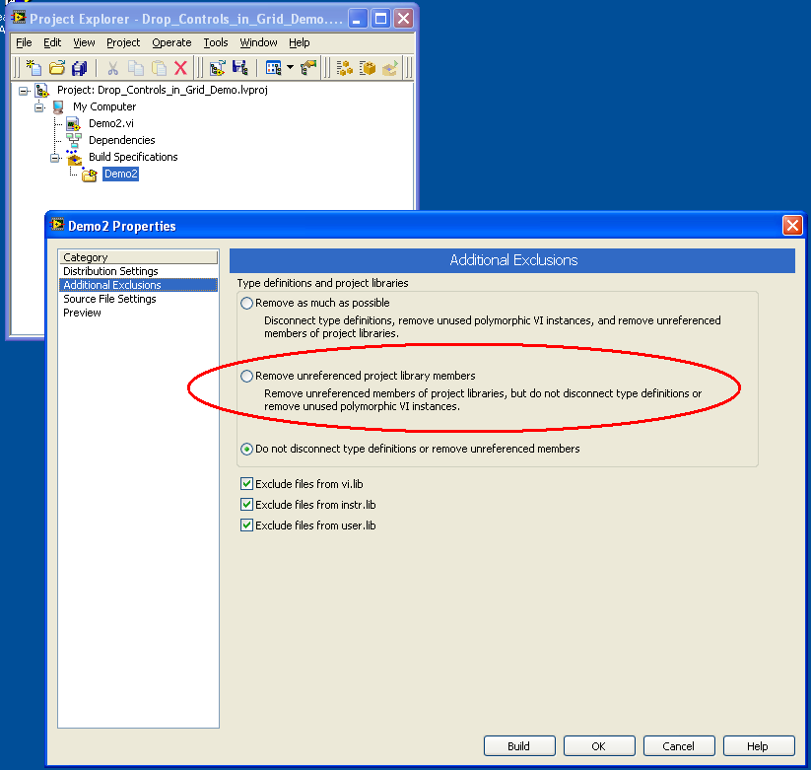Open the Project menu
The image size is (811, 770).
coord(123,42)
